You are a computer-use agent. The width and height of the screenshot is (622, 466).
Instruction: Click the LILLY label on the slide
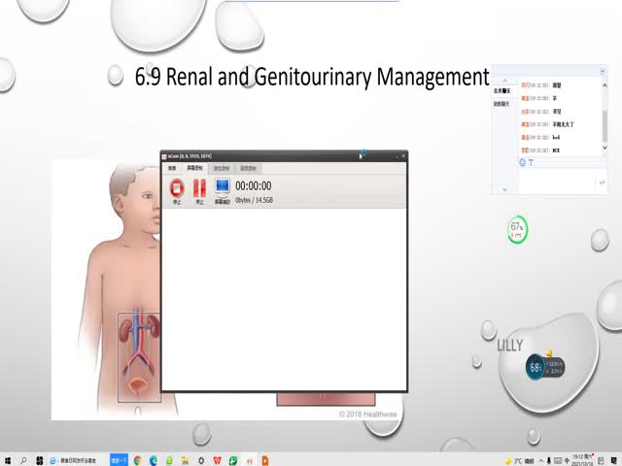510,346
